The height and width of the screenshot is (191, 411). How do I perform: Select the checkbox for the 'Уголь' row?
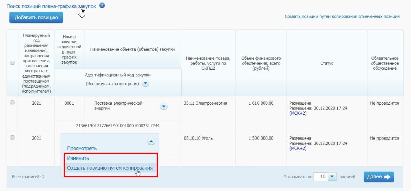pyautogui.click(x=13, y=137)
